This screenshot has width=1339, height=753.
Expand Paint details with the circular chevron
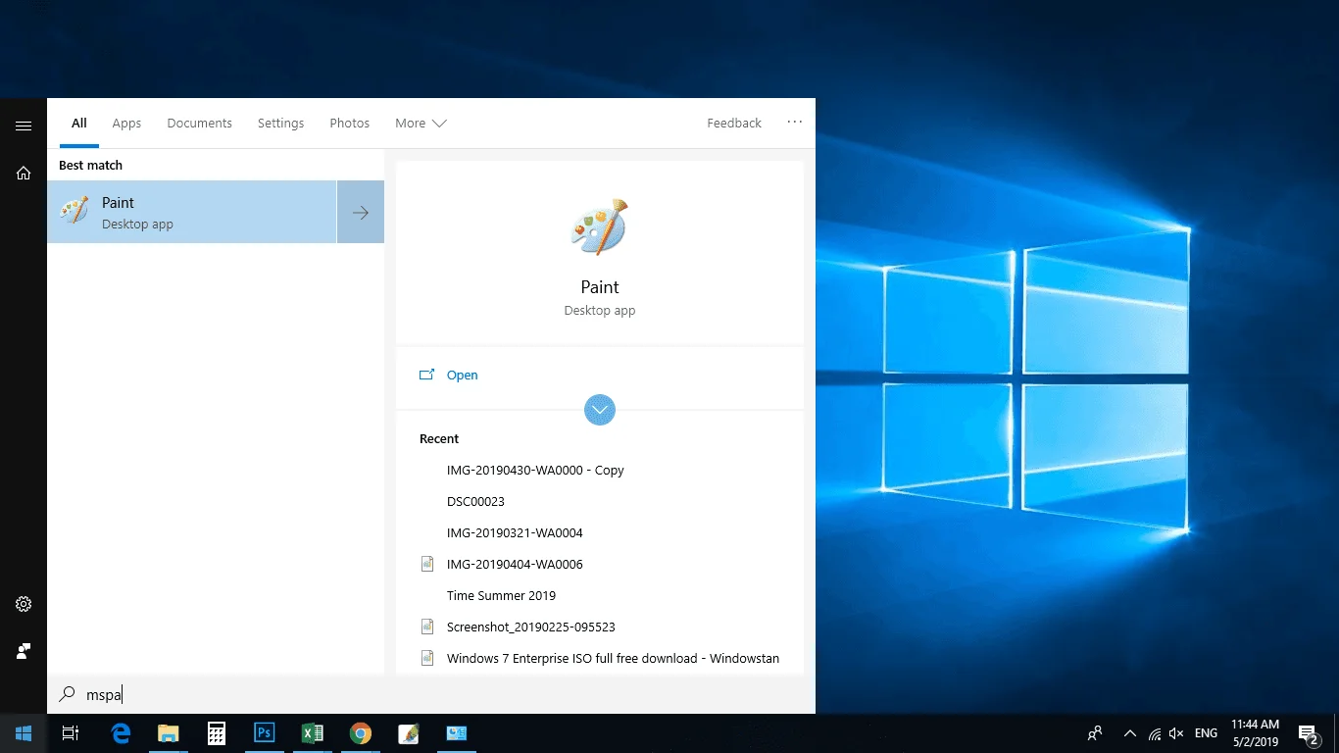(x=600, y=409)
